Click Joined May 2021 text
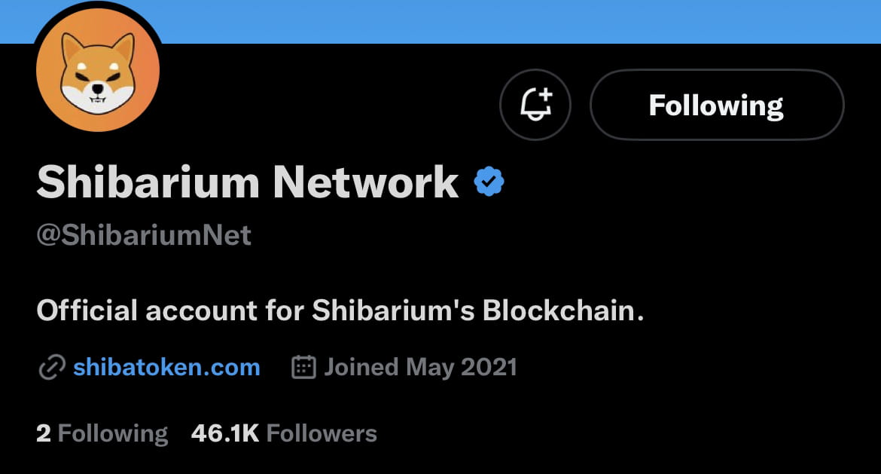 click(419, 367)
